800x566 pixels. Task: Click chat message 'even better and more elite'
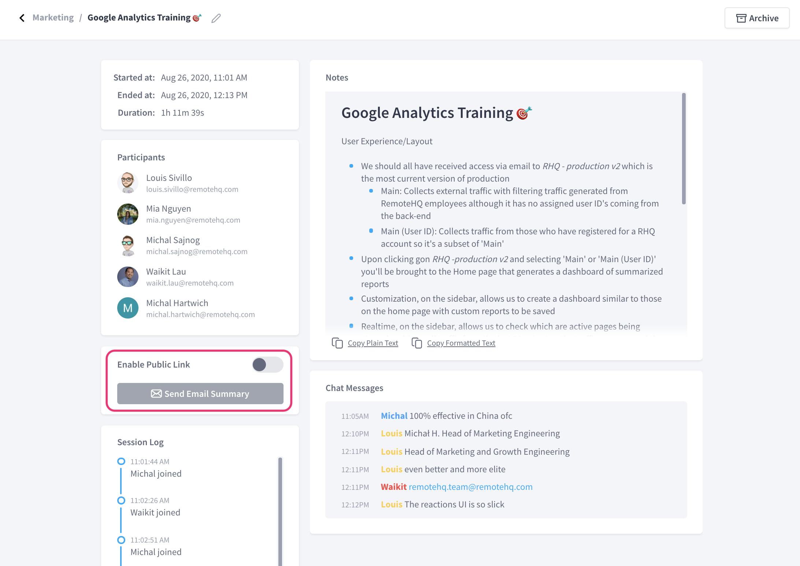pyautogui.click(x=455, y=469)
